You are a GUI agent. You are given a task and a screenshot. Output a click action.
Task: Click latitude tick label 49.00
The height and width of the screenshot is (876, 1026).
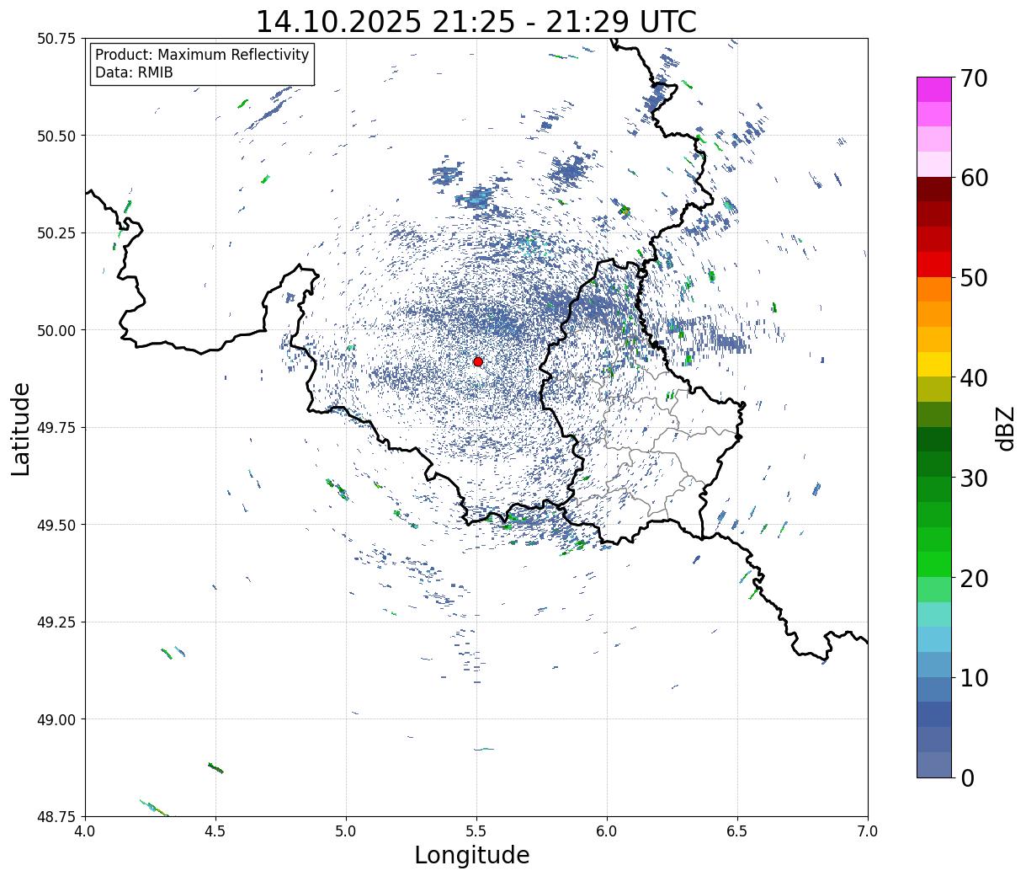(56, 719)
